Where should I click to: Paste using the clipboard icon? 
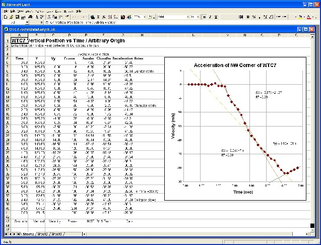click(x=61, y=17)
